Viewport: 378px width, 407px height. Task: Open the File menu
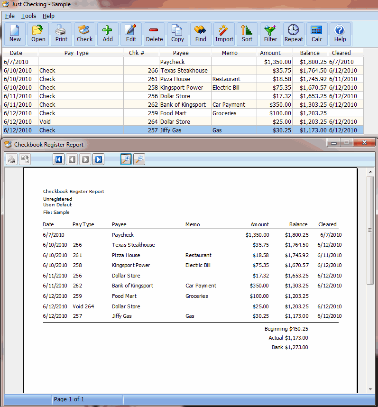pyautogui.click(x=10, y=16)
